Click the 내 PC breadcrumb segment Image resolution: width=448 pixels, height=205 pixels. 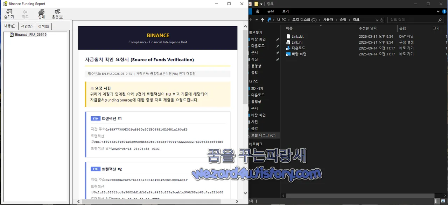pyautogui.click(x=281, y=20)
